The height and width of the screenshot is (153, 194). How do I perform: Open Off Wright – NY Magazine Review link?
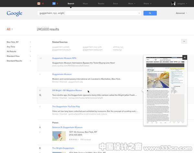(x=67, y=90)
